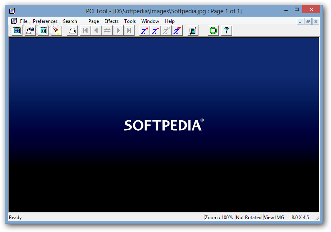The height and width of the screenshot is (232, 331).
Task: Click the PCLTool title bar application icon
Action: [x=12, y=11]
